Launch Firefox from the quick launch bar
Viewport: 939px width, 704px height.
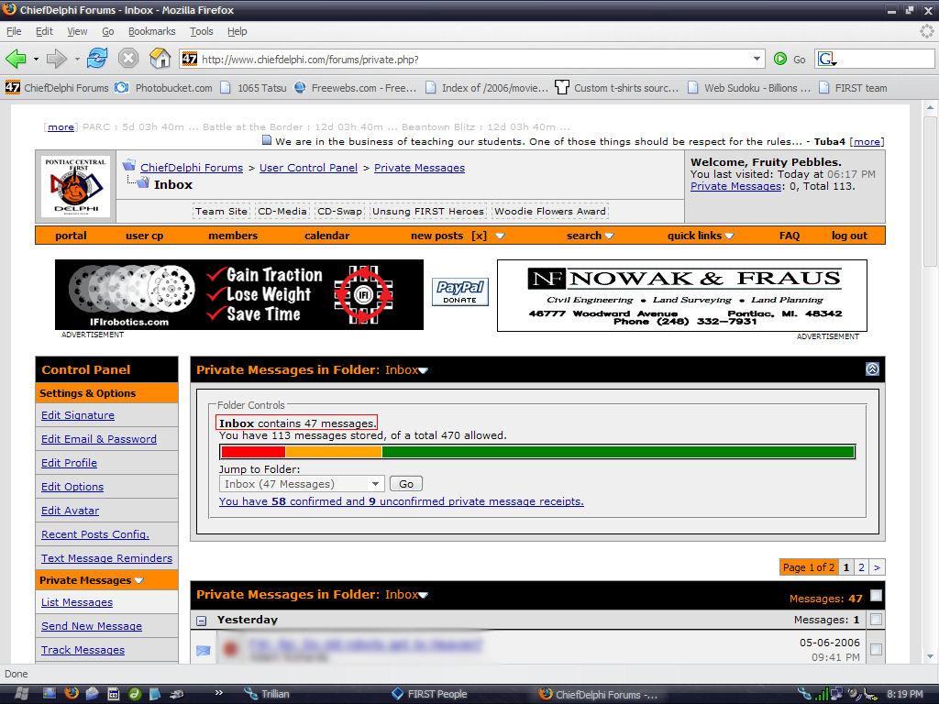[72, 694]
